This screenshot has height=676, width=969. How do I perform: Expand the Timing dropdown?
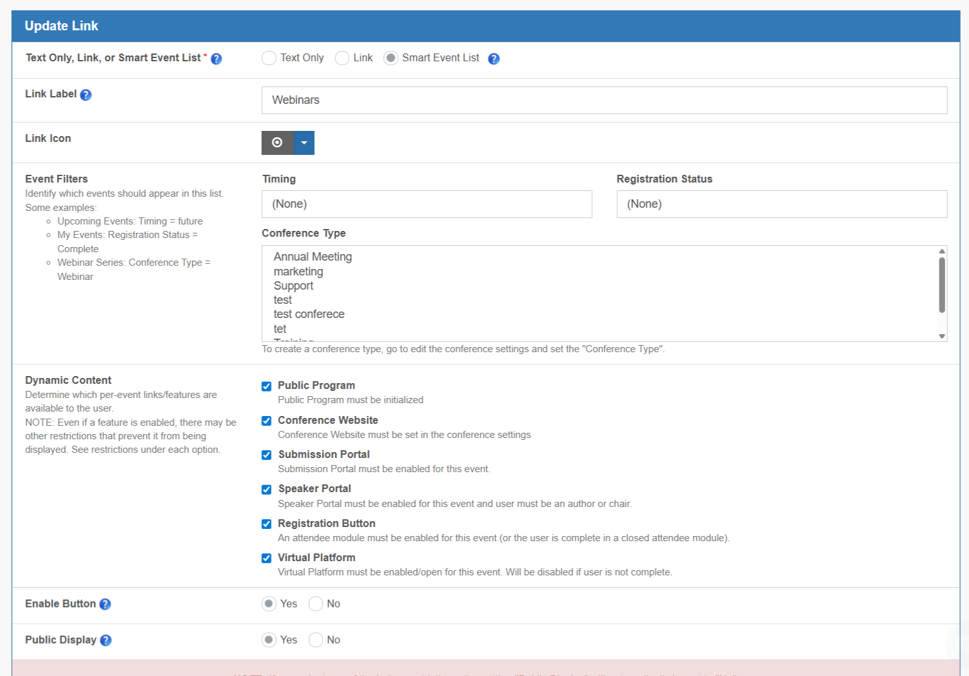[426, 204]
